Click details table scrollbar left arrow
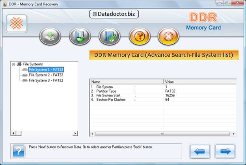The height and width of the screenshot is (165, 246). coord(92,134)
